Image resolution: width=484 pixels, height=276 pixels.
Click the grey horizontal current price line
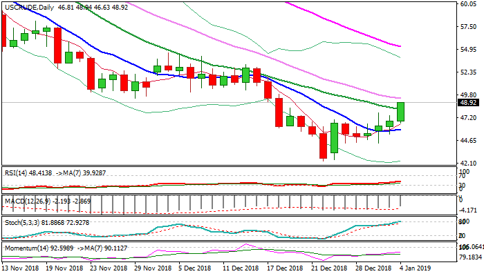click(207, 102)
